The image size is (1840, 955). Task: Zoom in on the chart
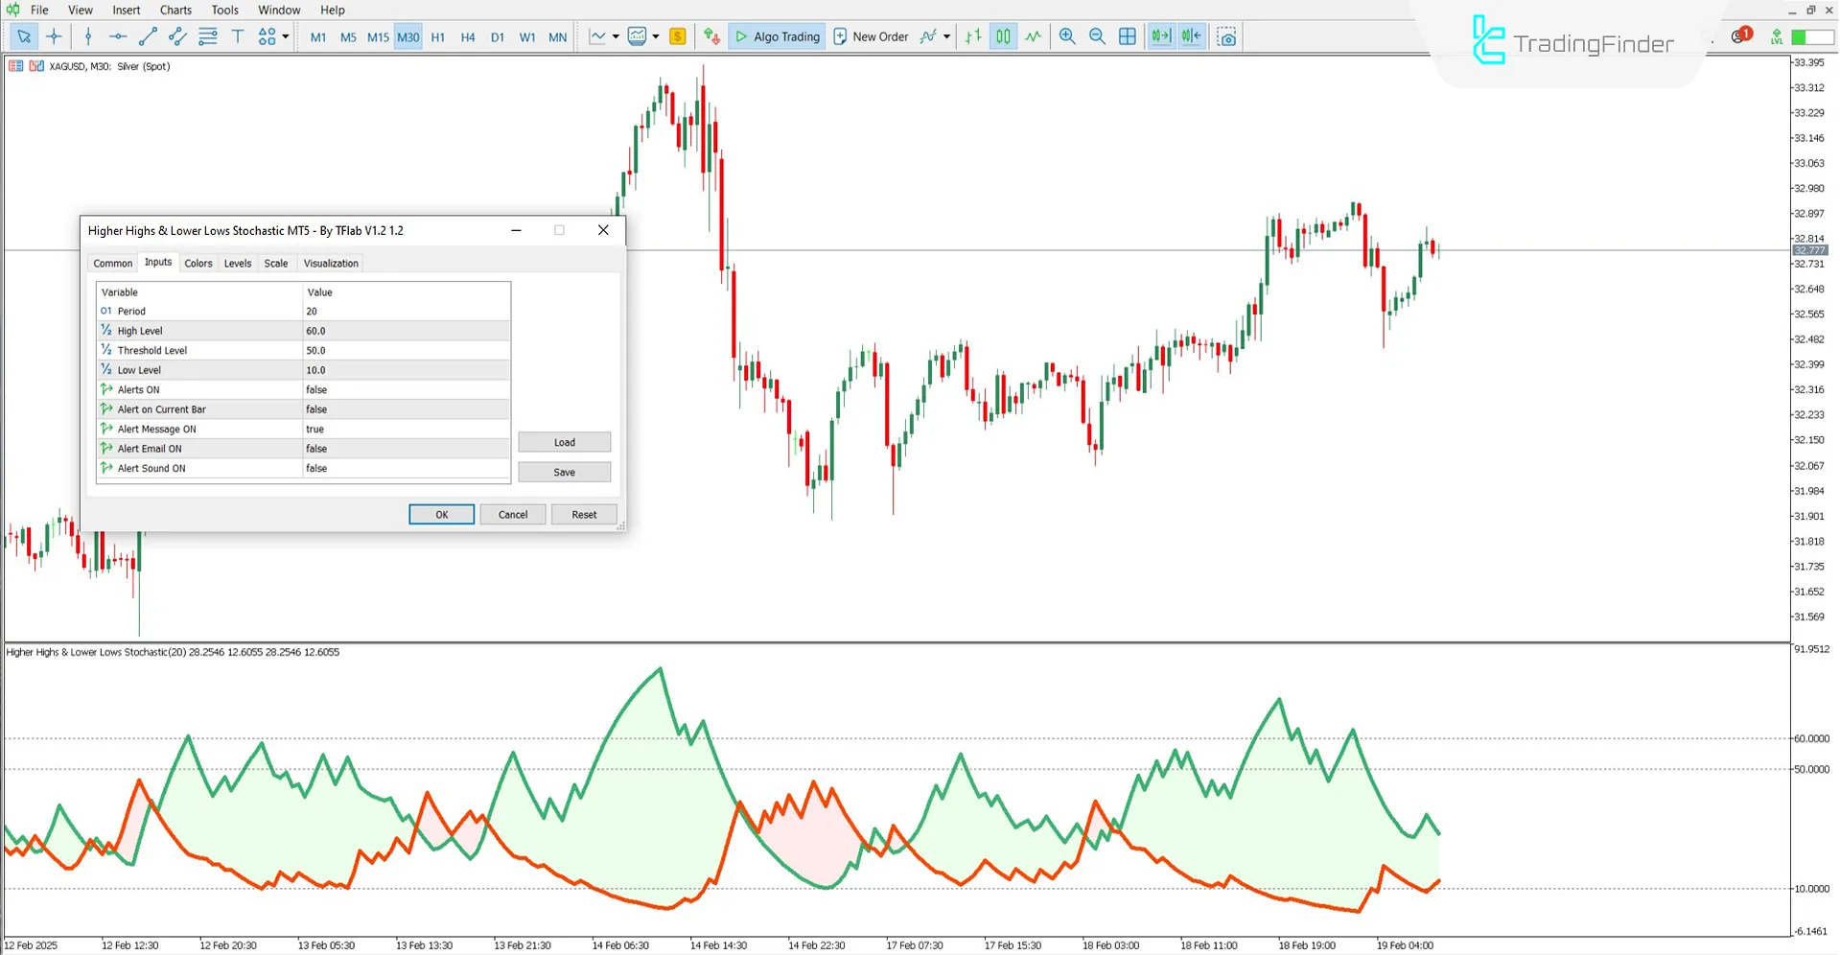pos(1067,36)
